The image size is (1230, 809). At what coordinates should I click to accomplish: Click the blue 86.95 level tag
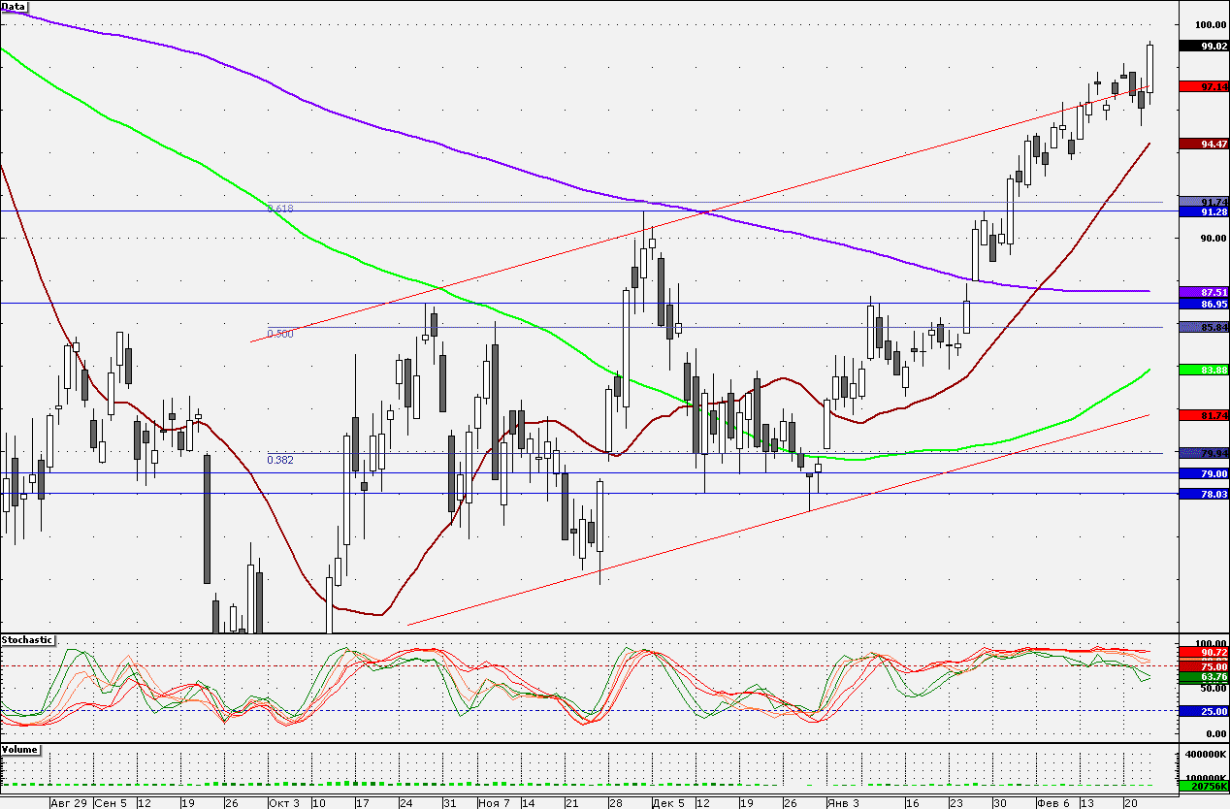1202,304
